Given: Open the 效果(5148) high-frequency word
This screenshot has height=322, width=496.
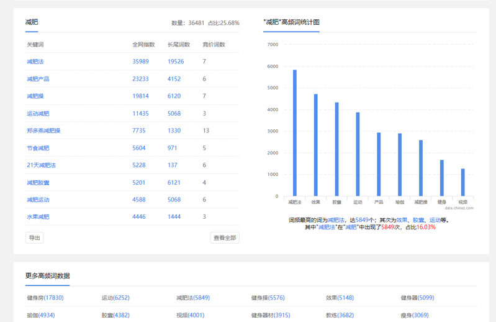Looking at the screenshot, I should pyautogui.click(x=340, y=298).
